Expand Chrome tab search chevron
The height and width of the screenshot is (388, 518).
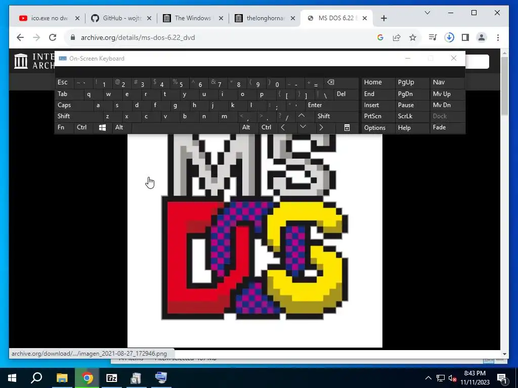[x=427, y=13]
